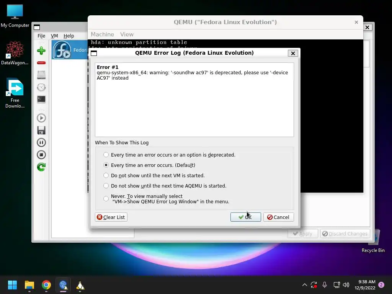Open VM menu in AQEMU window
Screen dimensions: 392x294
54,36
